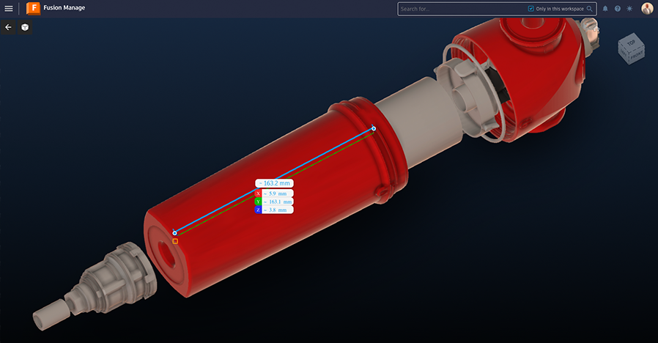Click the magnifying glass search icon
The height and width of the screenshot is (343, 658).
pos(589,9)
